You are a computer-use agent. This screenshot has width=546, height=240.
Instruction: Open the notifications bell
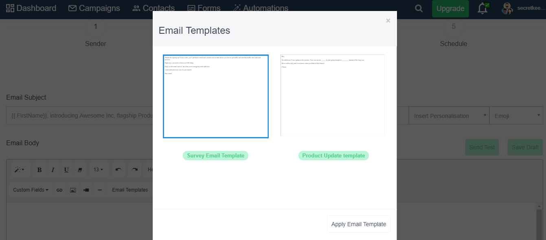point(483,8)
